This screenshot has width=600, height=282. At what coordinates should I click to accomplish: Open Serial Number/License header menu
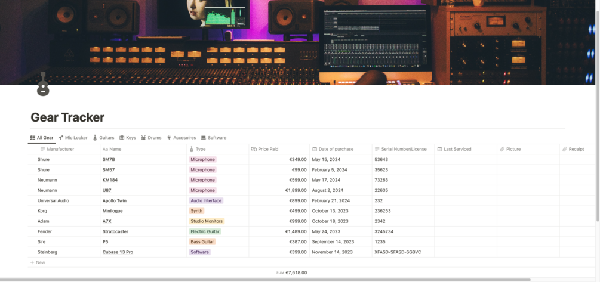[x=404, y=149]
